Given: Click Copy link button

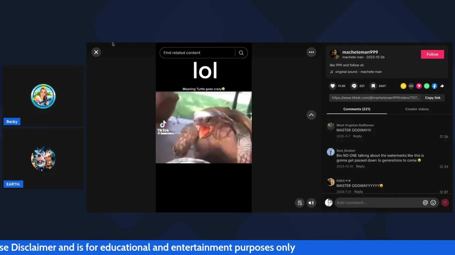Looking at the screenshot, I should pos(433,98).
